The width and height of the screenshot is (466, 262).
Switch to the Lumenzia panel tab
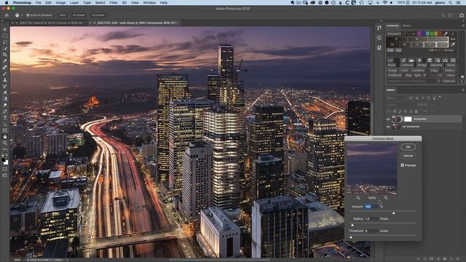click(x=392, y=26)
